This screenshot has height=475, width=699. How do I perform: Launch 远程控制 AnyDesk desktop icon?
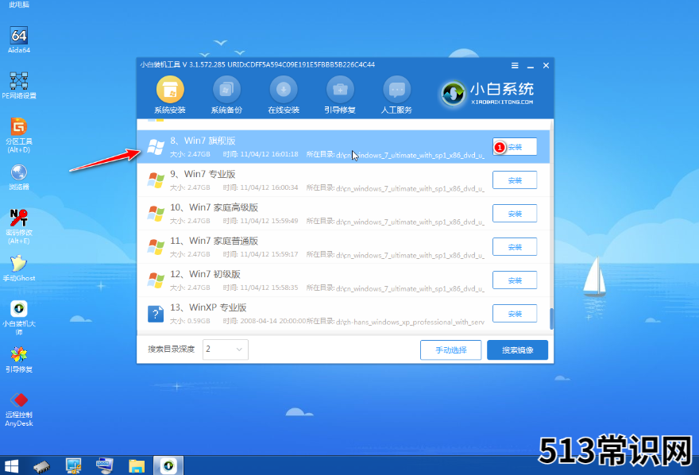tap(19, 410)
